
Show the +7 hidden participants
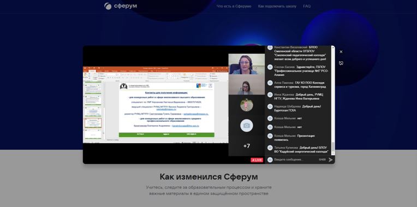click(247, 146)
